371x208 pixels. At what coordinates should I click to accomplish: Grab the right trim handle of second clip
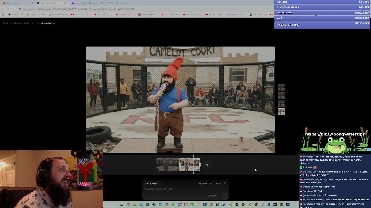[x=199, y=165]
